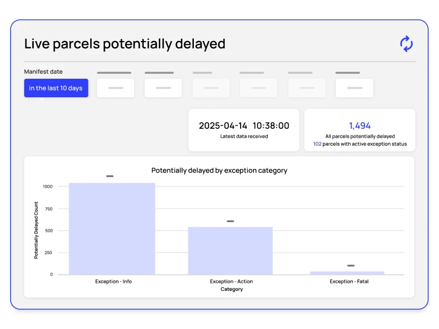Select the Exception - Info bar
Screen dimensions: 439x329
(112, 228)
